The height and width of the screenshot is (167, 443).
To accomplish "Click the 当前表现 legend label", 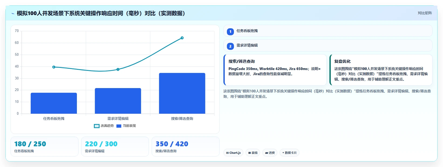I will point(129,126).
